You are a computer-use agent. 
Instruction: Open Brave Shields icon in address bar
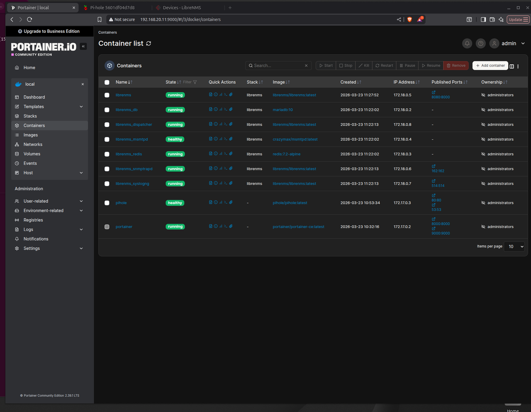[409, 20]
